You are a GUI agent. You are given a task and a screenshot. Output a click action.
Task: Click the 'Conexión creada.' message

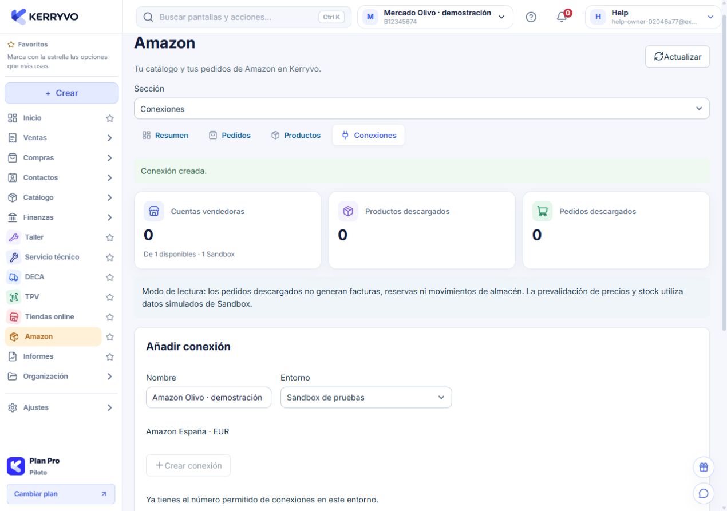(x=173, y=171)
